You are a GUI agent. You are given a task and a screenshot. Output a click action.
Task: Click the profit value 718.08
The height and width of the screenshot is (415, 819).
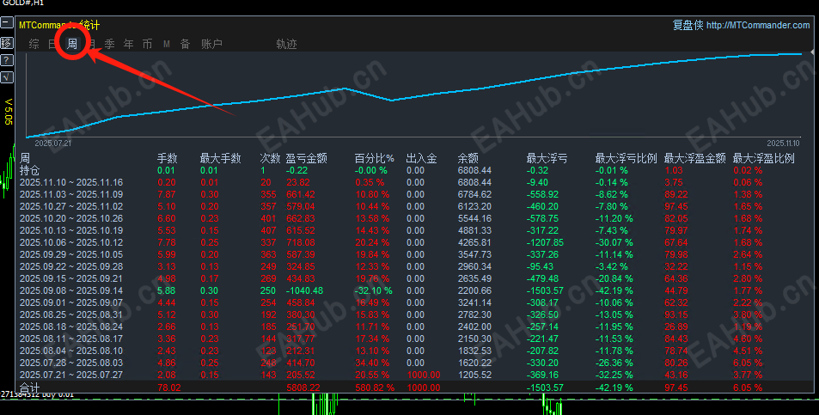click(300, 242)
